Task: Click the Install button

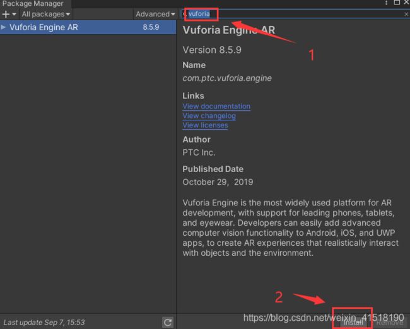Action: pyautogui.click(x=353, y=323)
